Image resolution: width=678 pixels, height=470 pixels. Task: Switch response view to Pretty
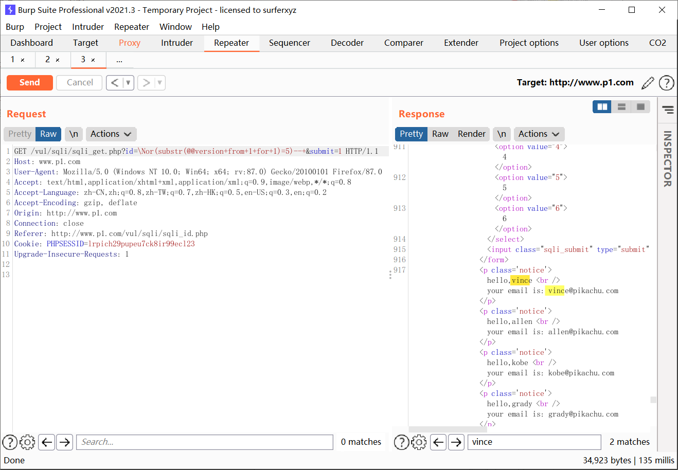pos(411,134)
